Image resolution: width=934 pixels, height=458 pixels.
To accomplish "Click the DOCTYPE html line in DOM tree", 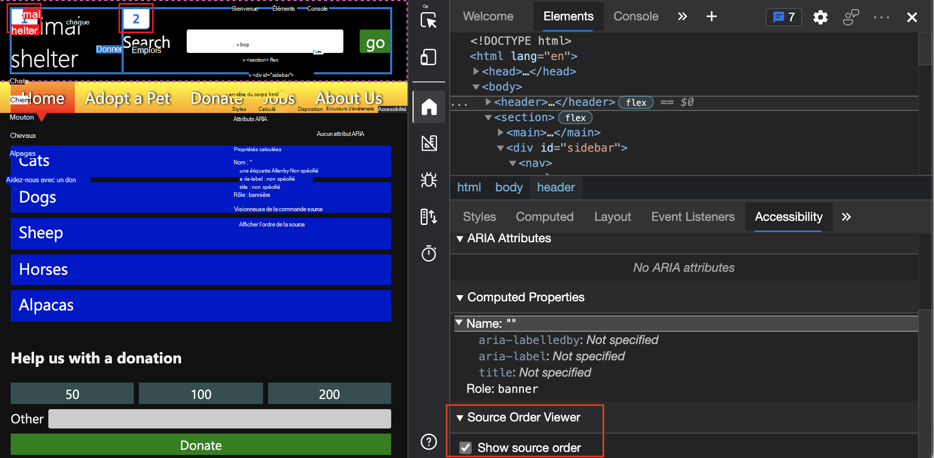I will (x=520, y=41).
